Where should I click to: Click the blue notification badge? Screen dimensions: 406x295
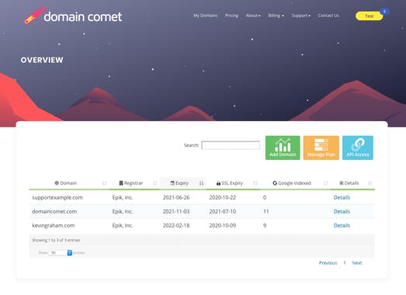(384, 12)
